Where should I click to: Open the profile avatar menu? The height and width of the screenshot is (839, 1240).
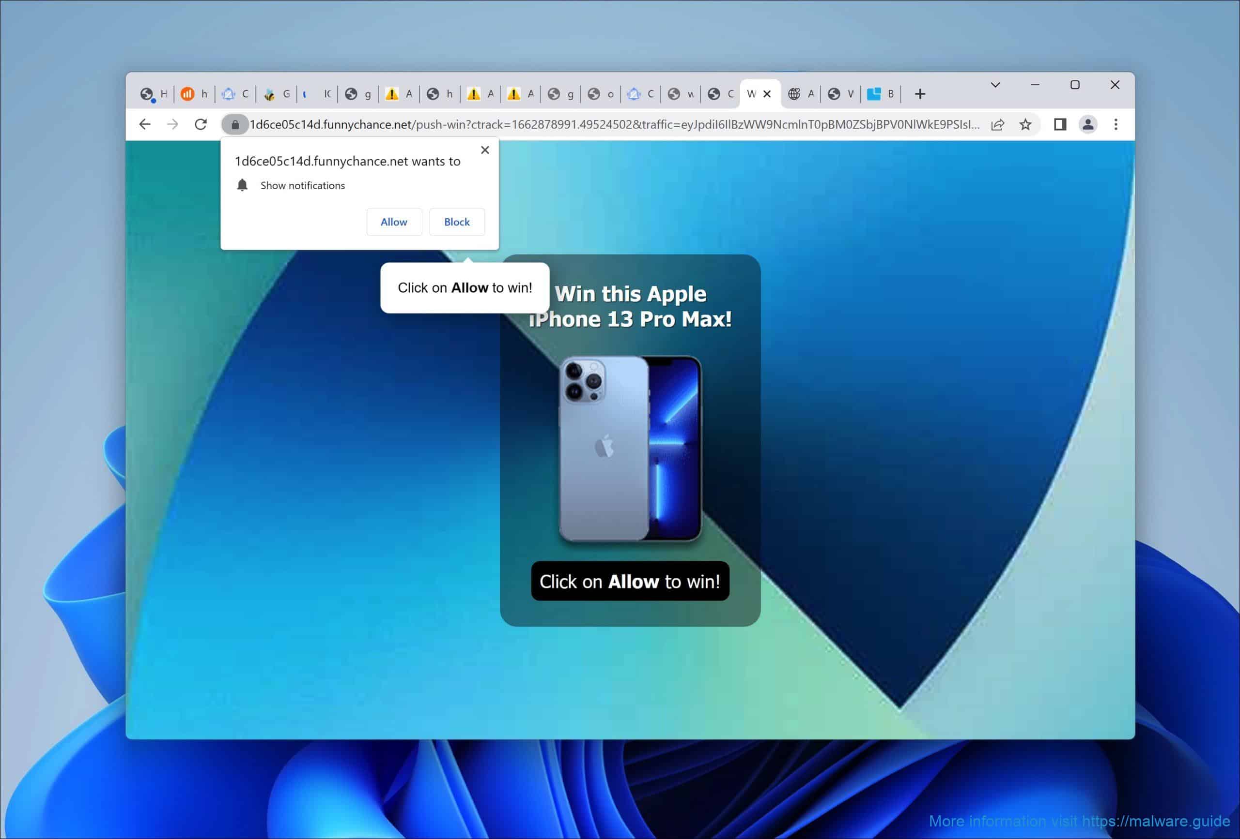coord(1087,125)
